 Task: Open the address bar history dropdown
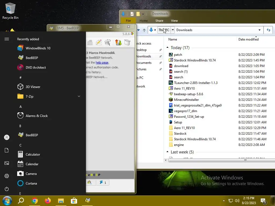(259, 30)
